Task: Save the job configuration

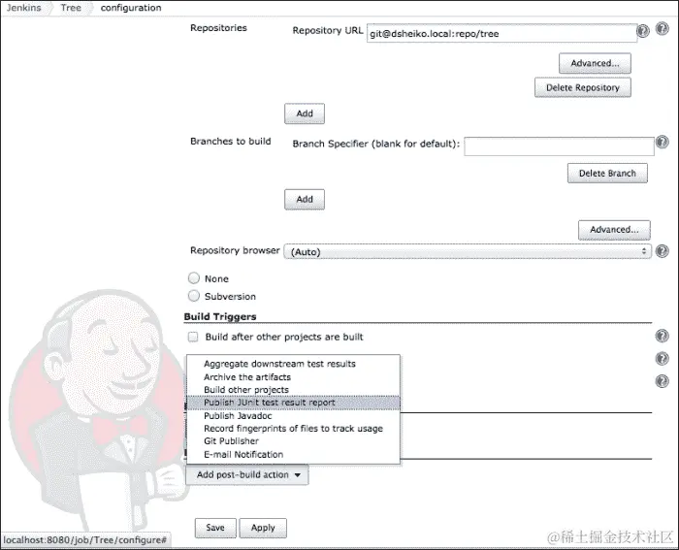Action: [215, 528]
